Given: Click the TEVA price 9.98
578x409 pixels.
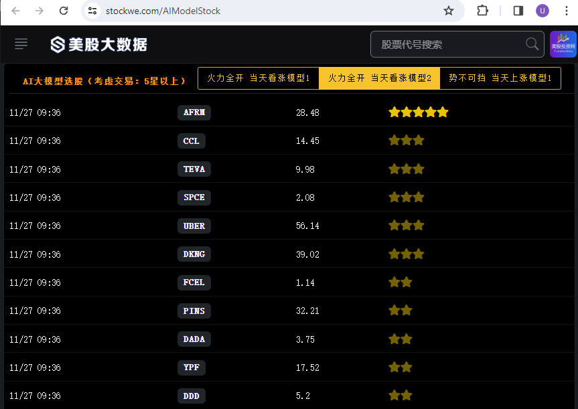Looking at the screenshot, I should click(305, 169).
